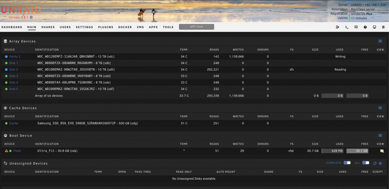Click the Ultra_Fit 30.8 GB identification text
Viewport: 389px width, 189px height.
[x=57, y=151]
